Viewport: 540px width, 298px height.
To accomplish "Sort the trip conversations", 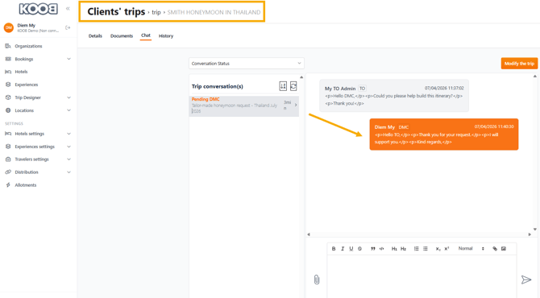I will coord(283,86).
